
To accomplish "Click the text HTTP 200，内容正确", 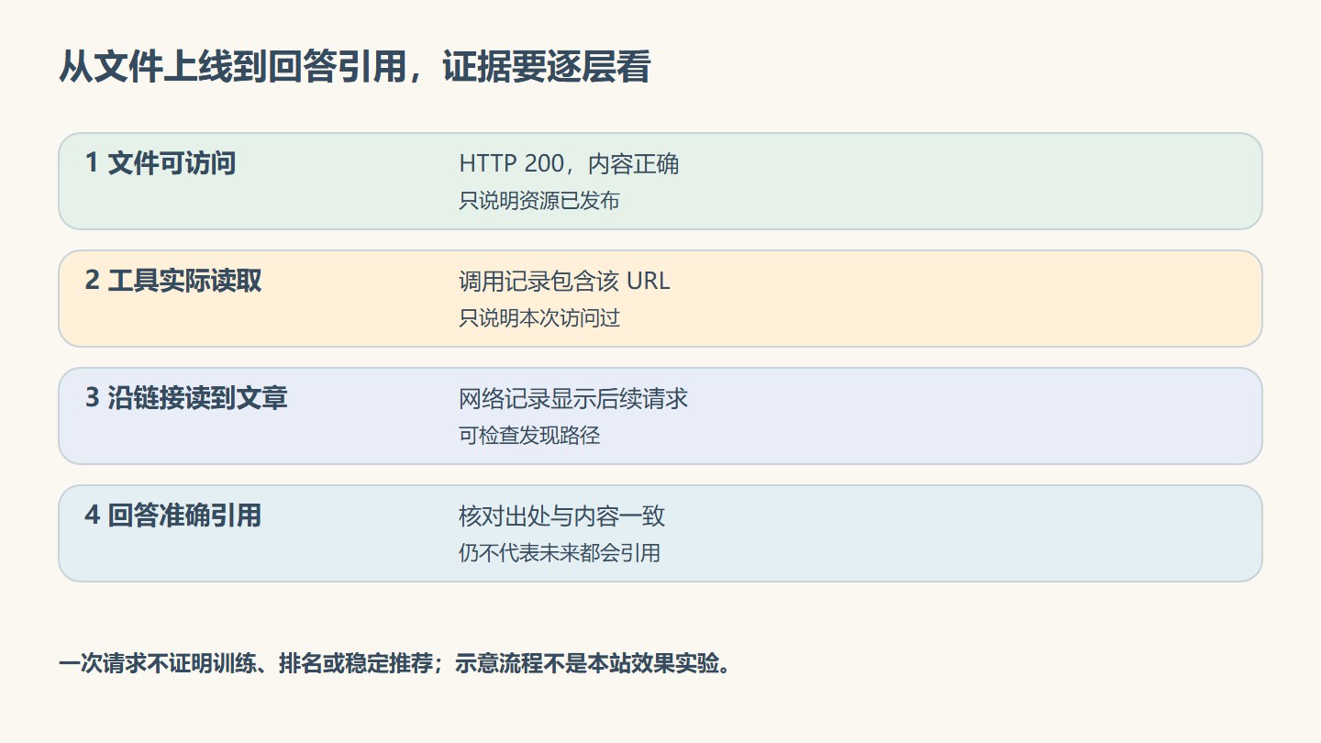I will [x=569, y=164].
